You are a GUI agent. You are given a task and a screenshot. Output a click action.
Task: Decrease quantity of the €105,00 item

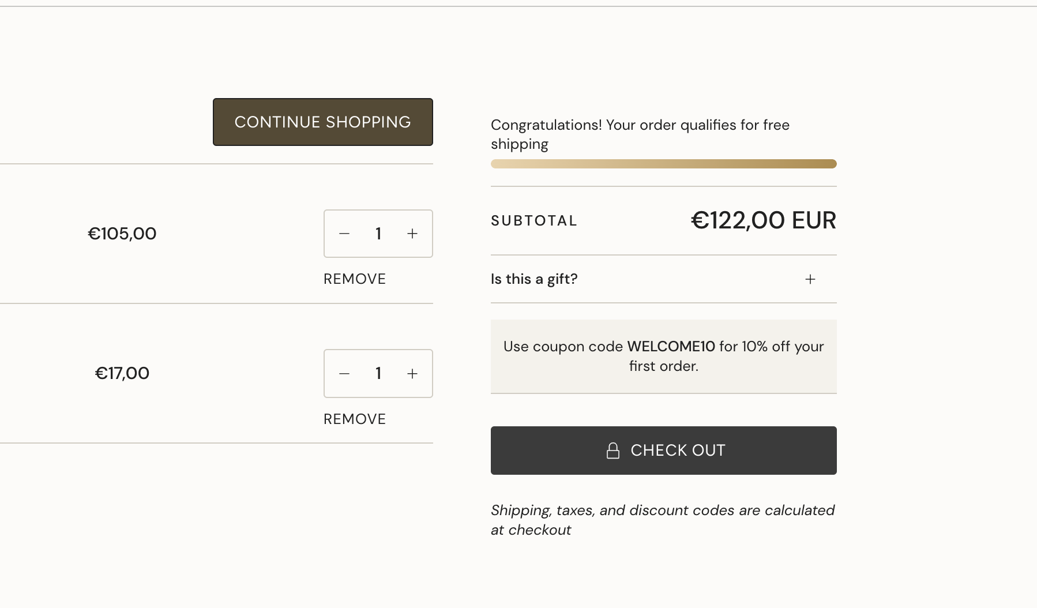(344, 234)
